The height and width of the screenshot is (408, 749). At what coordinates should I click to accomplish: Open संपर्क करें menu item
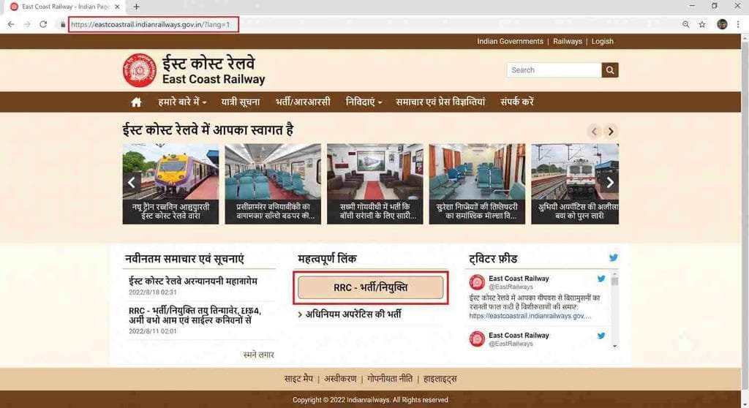click(517, 102)
